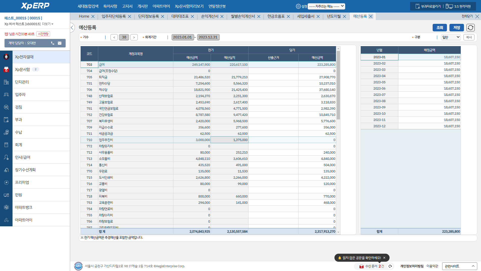The image size is (481, 271).
Task: Open the Xp전자결재 sidebar icon
Action: pyautogui.click(x=6, y=57)
